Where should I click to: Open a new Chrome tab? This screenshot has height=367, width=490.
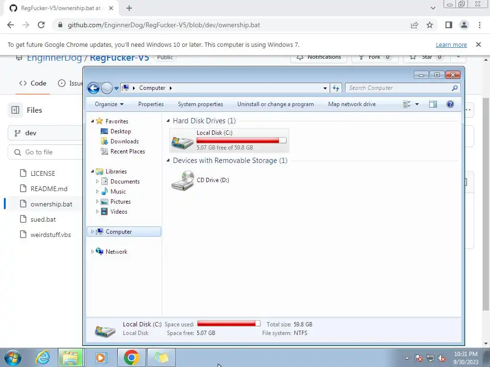[129, 8]
